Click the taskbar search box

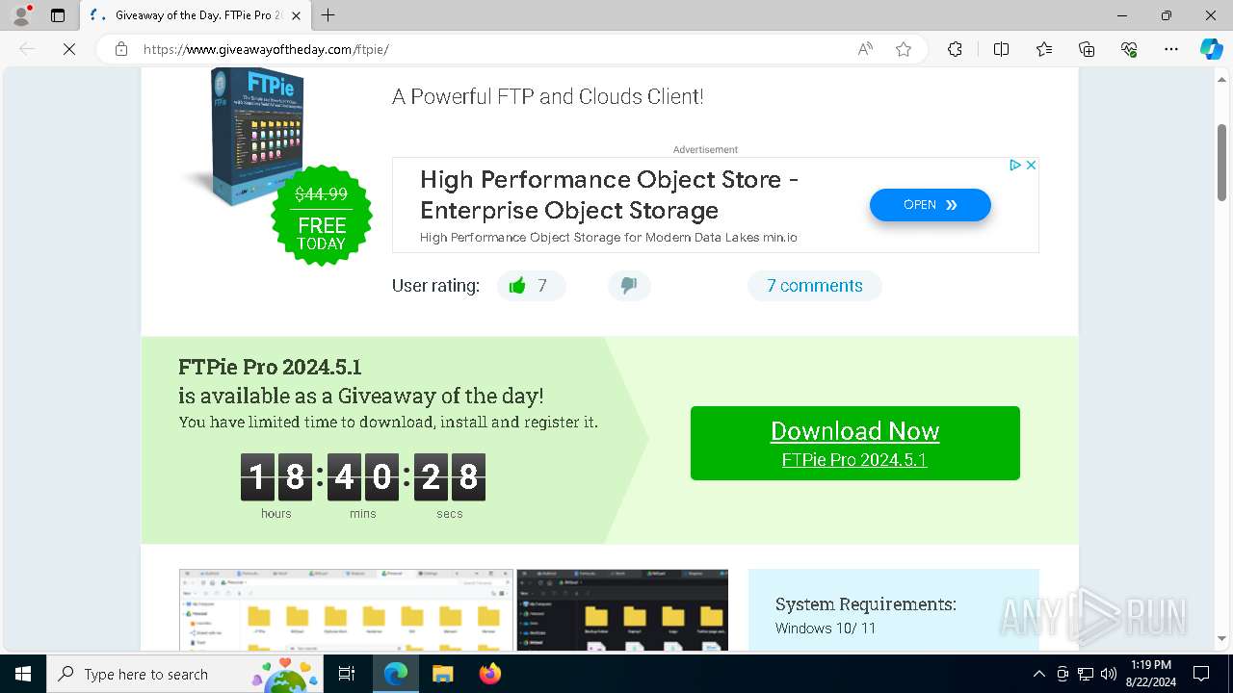(186, 674)
